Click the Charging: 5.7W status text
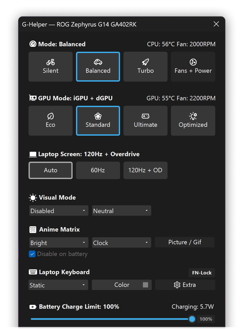The image size is (243, 329). pyautogui.click(x=193, y=307)
